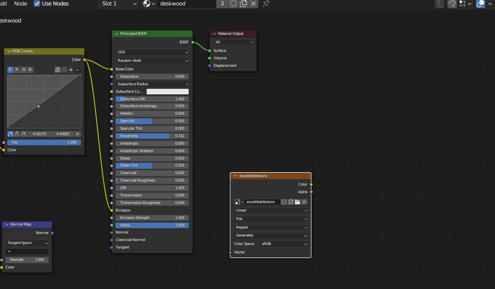This screenshot has width=495, height=289.
Task: Open the curve tools chevron dropdown
Action: pyautogui.click(x=77, y=70)
